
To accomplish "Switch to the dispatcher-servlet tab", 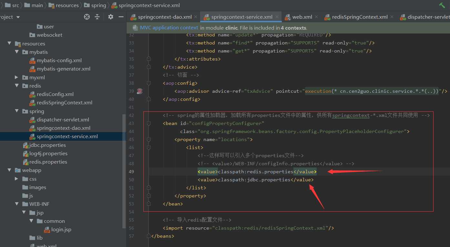I will 428,17.
